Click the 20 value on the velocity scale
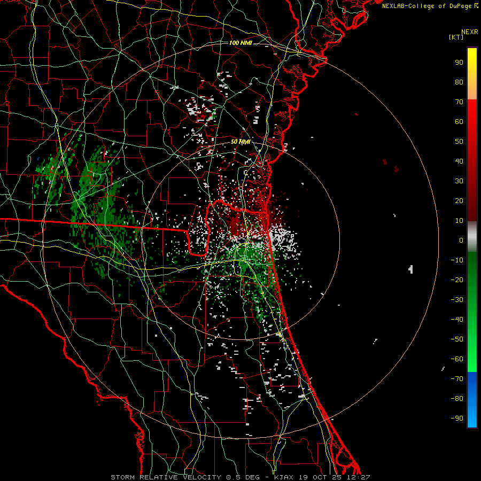Image resolution: width=481 pixels, height=481 pixels. point(459,200)
